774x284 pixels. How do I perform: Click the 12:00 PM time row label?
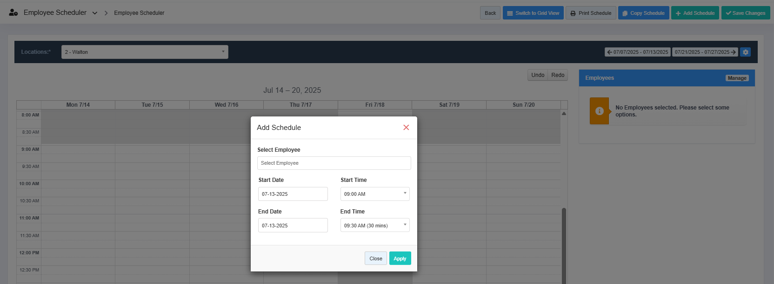coord(29,253)
